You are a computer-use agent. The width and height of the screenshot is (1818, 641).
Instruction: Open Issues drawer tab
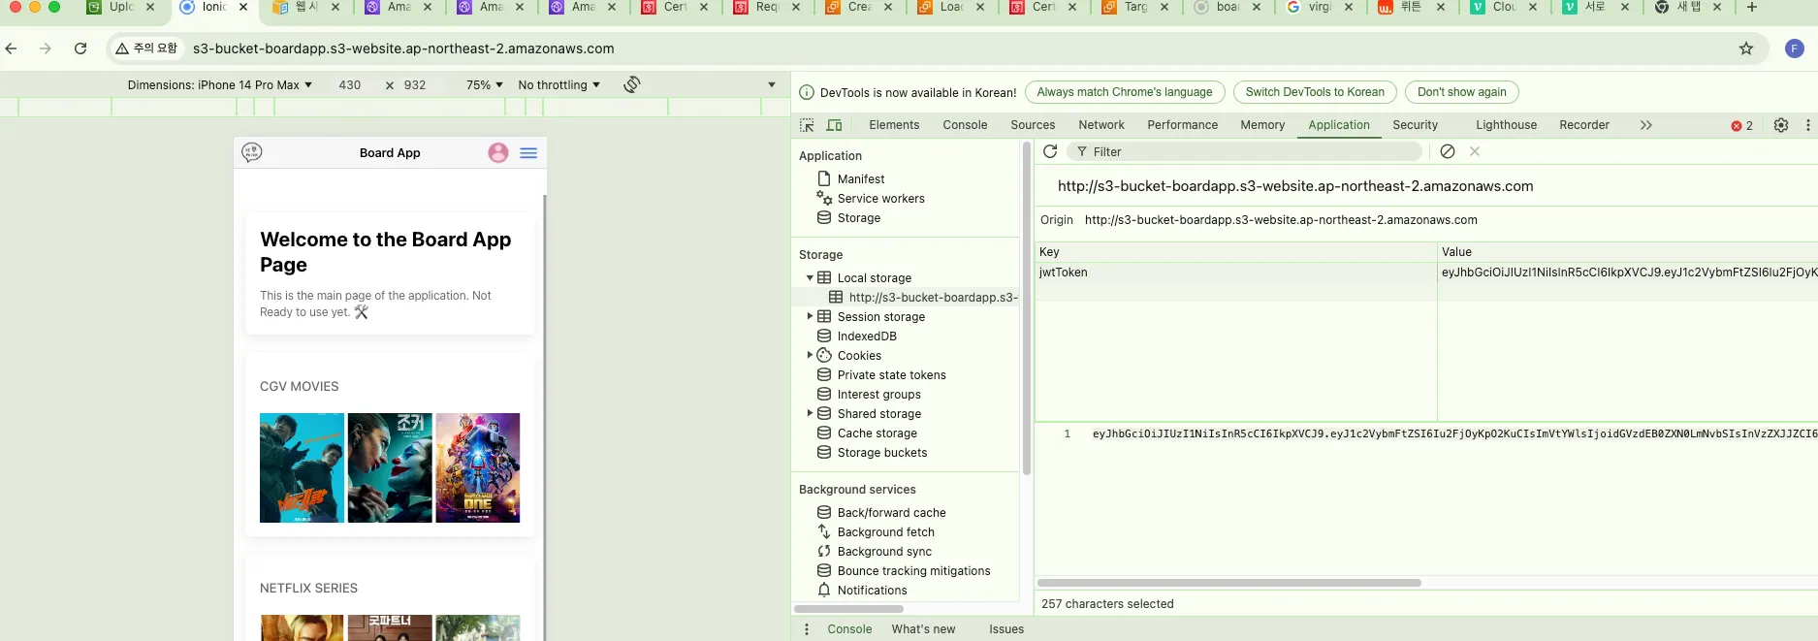1006,629
